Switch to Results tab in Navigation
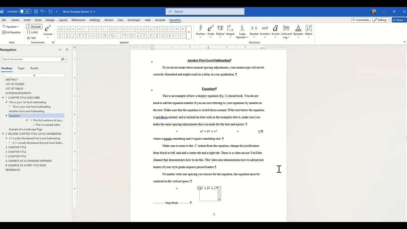This screenshot has width=407, height=229. click(x=34, y=68)
